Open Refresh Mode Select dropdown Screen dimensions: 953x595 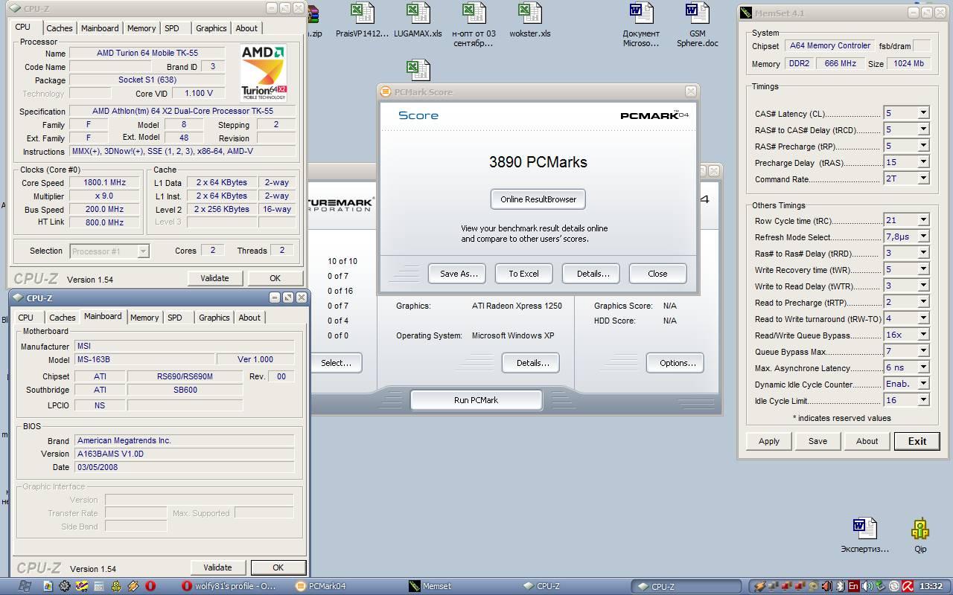click(923, 237)
